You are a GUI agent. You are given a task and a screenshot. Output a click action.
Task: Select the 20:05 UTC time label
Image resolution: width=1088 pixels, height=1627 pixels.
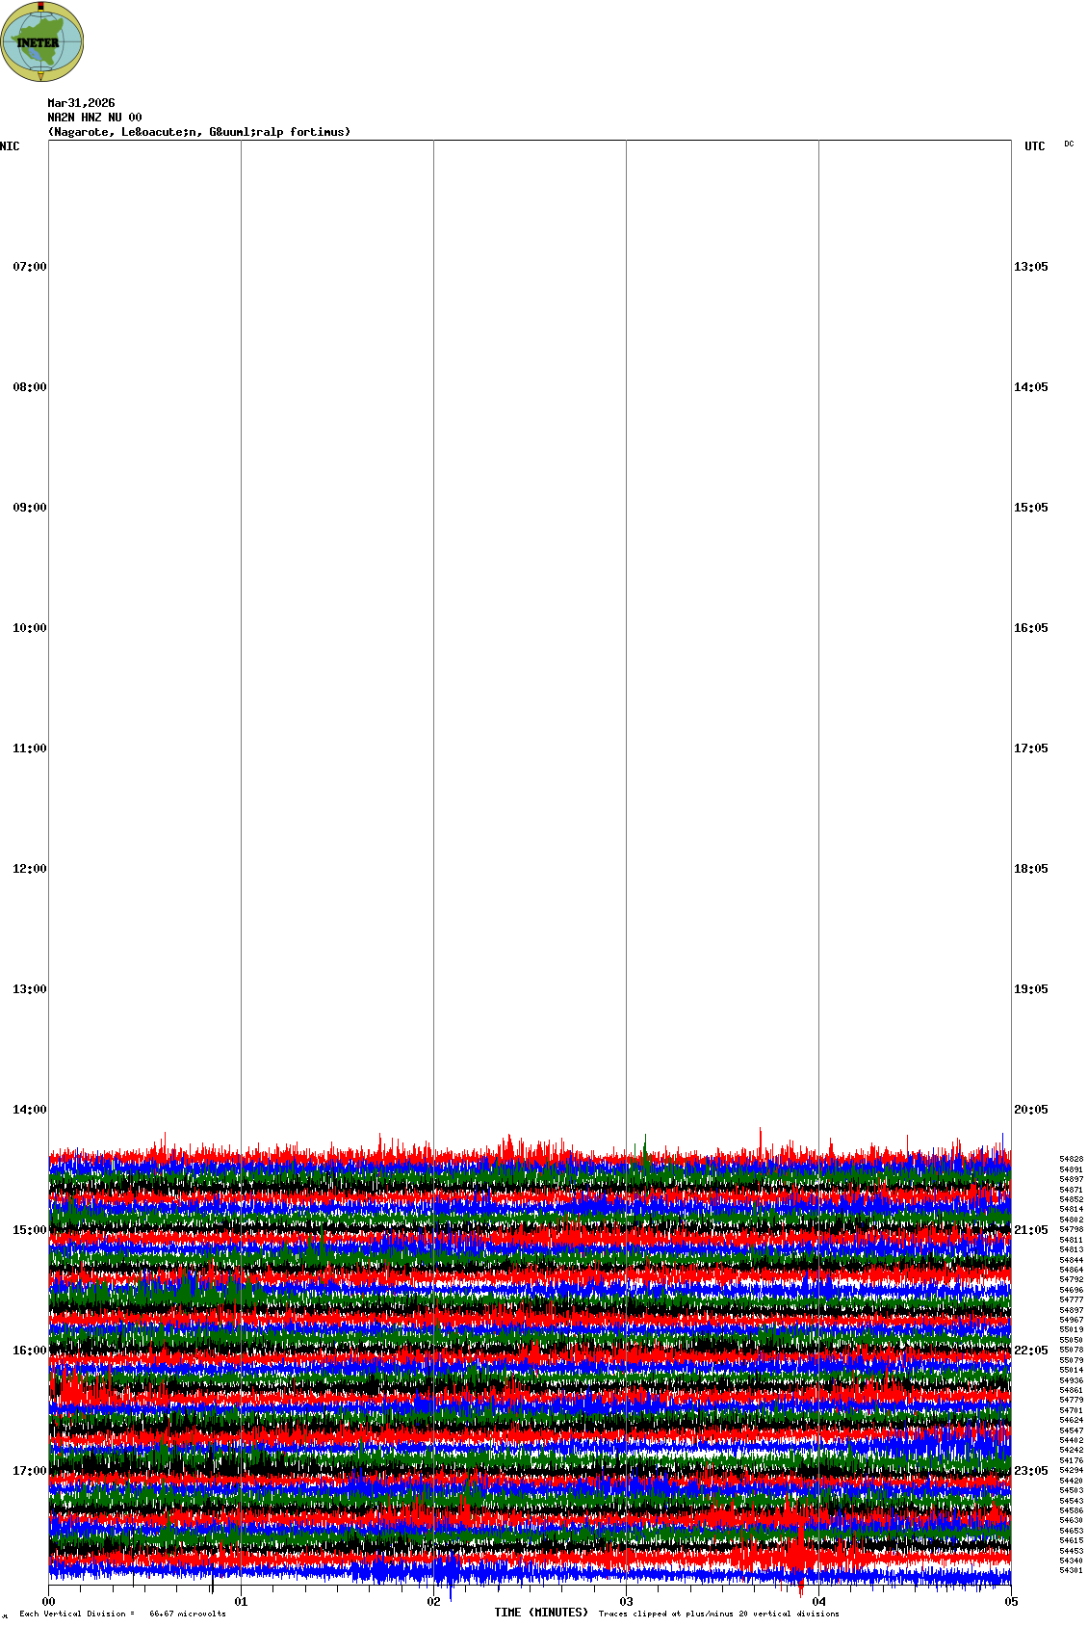(x=1030, y=1110)
